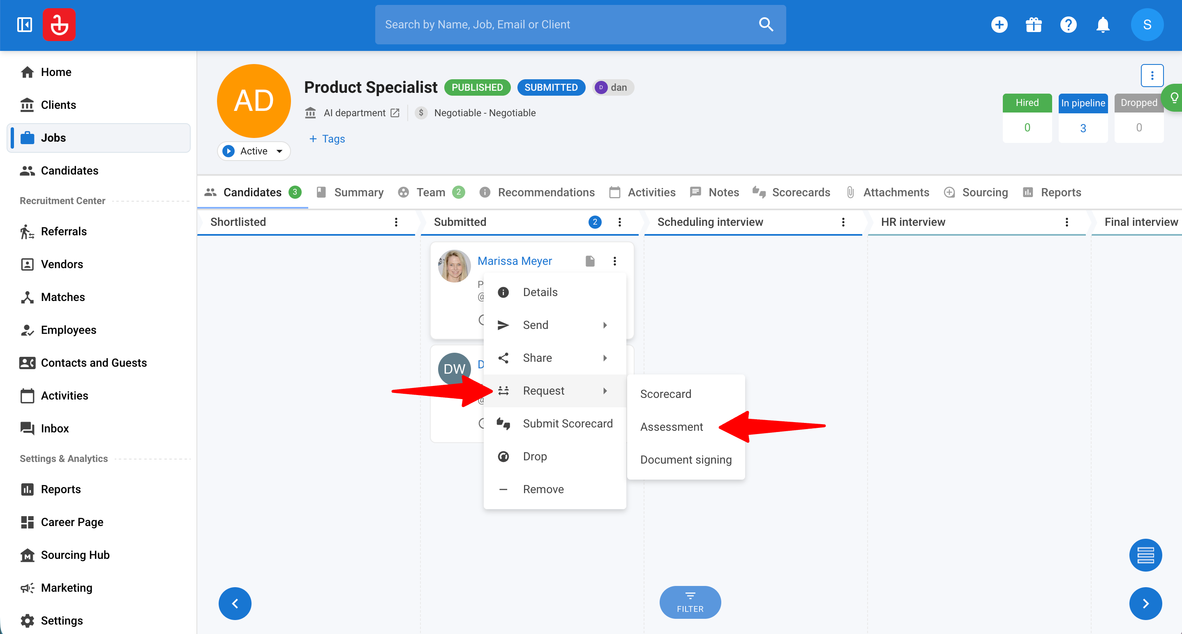
Task: Switch to list view round button
Action: pos(1145,555)
